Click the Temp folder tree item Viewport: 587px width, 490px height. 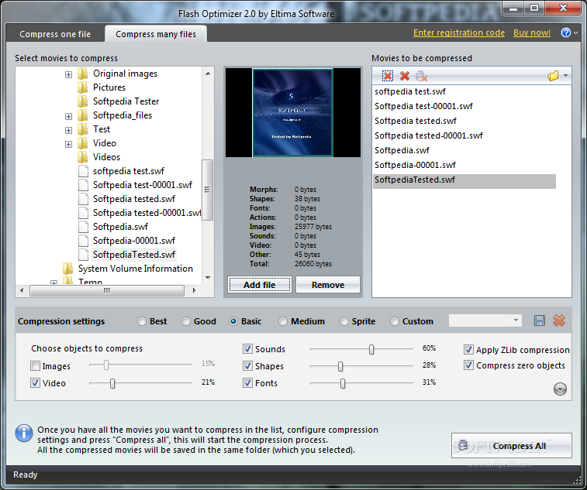(x=90, y=281)
